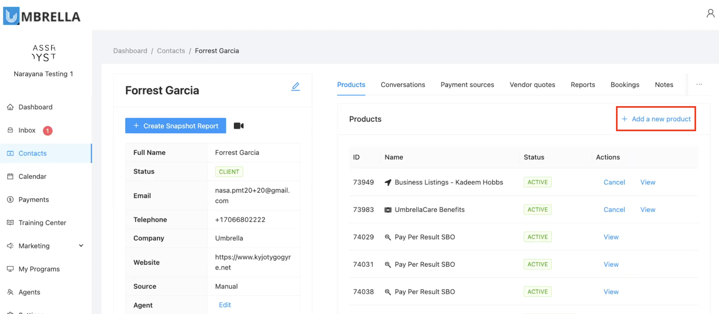Click Add a new product

(656, 119)
